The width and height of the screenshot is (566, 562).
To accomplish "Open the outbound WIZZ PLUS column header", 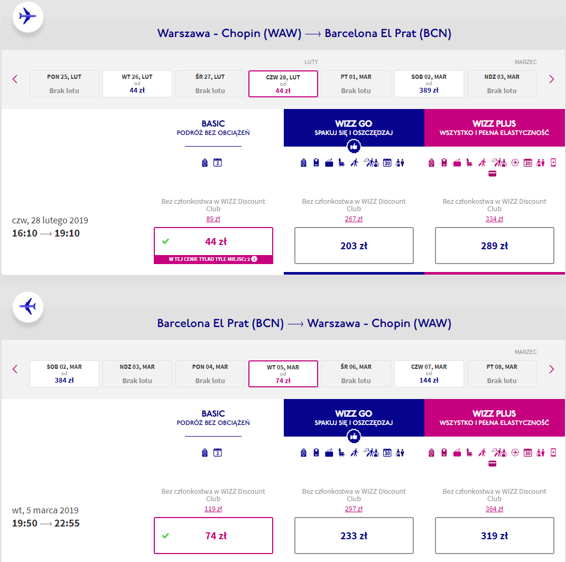I will click(495, 128).
